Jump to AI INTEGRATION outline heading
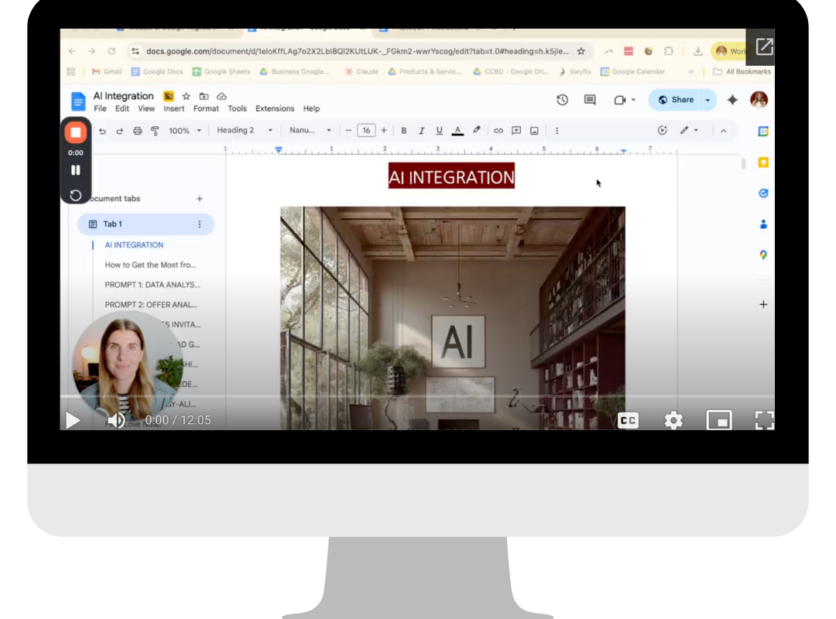The height and width of the screenshot is (619, 836). [134, 245]
